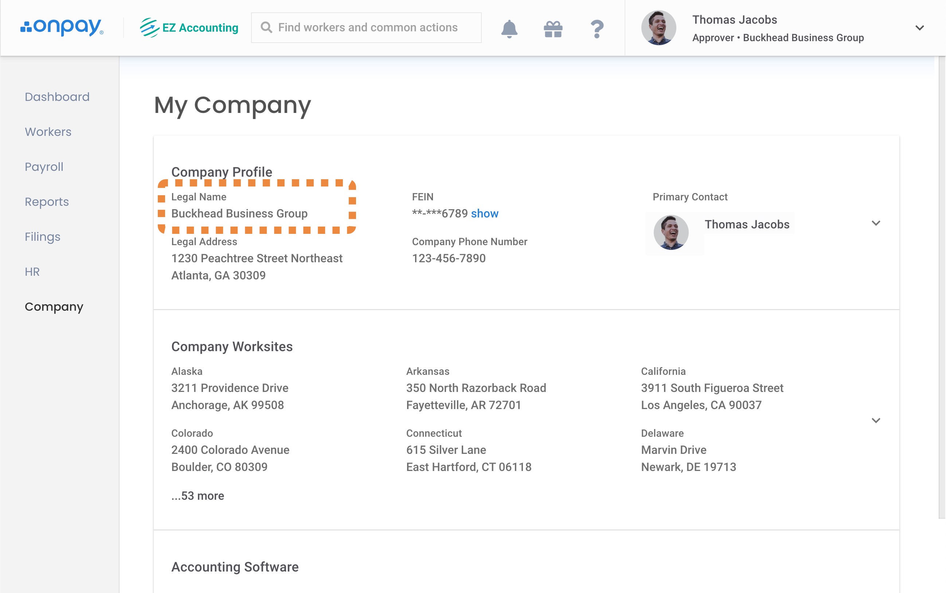Click the EZ Accounting logo
Image resolution: width=946 pixels, height=593 pixels.
(189, 27)
